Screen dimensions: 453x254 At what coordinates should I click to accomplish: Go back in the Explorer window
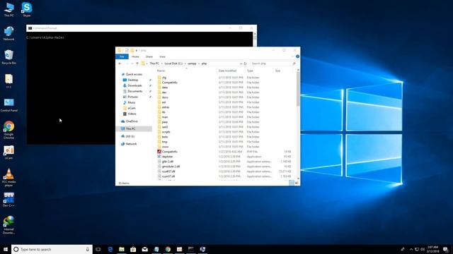tap(120, 64)
